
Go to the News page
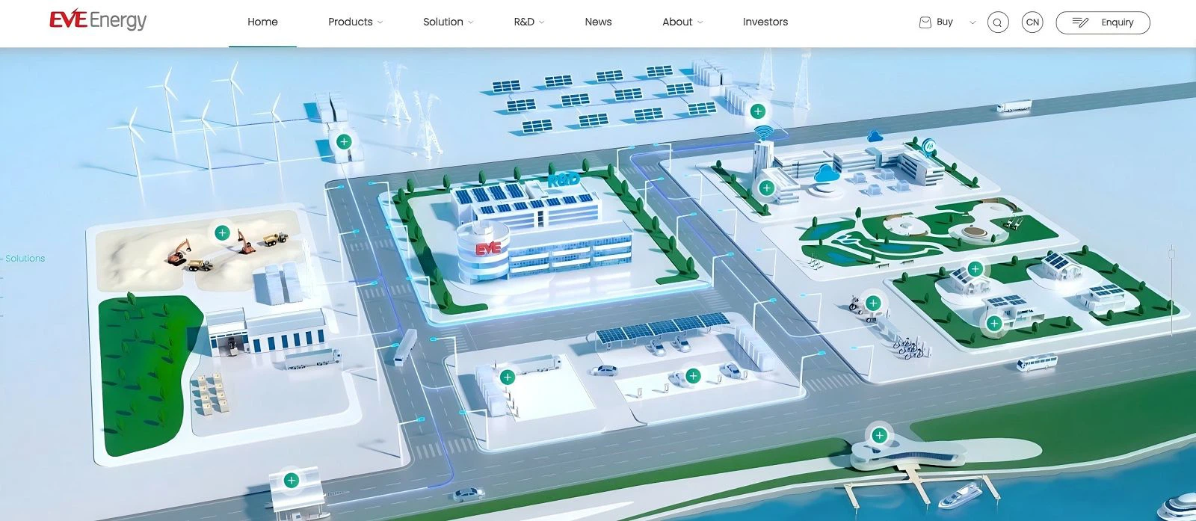tap(598, 22)
